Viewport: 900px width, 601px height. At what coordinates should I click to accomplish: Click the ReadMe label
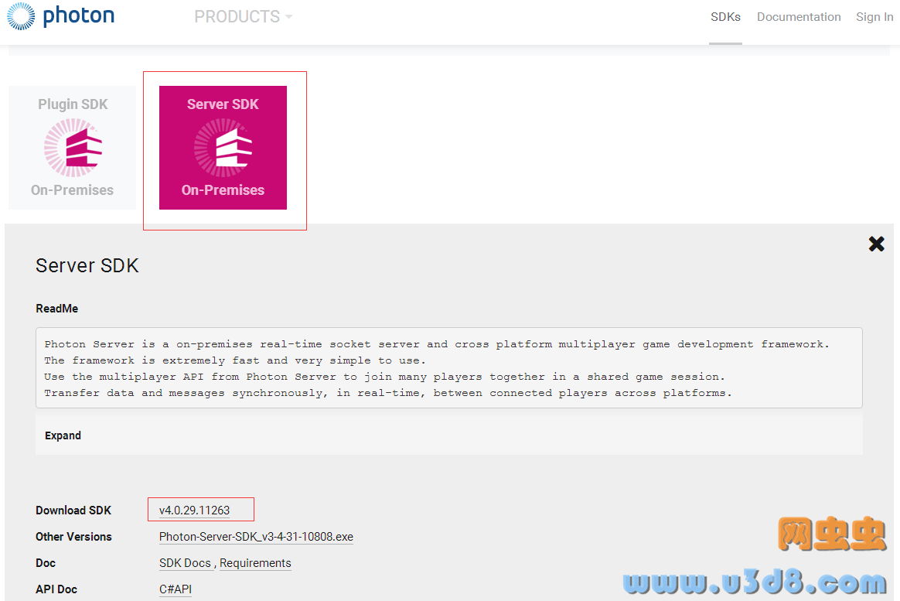click(x=56, y=309)
